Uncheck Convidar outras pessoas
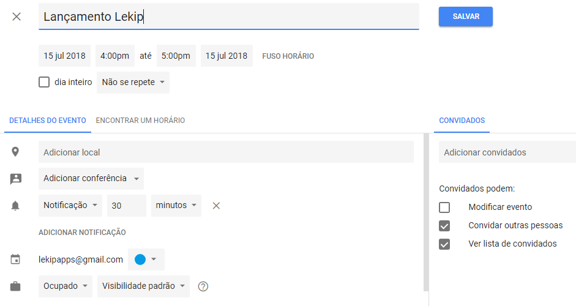The image size is (576, 306). [444, 226]
